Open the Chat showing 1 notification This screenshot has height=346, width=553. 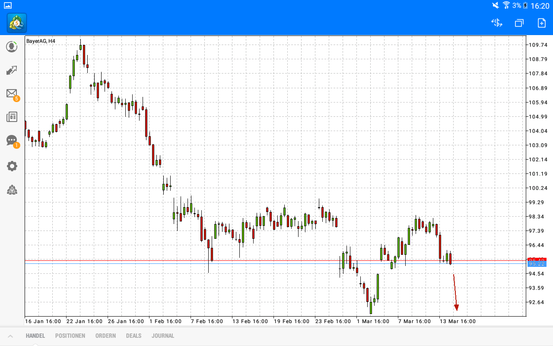(12, 140)
